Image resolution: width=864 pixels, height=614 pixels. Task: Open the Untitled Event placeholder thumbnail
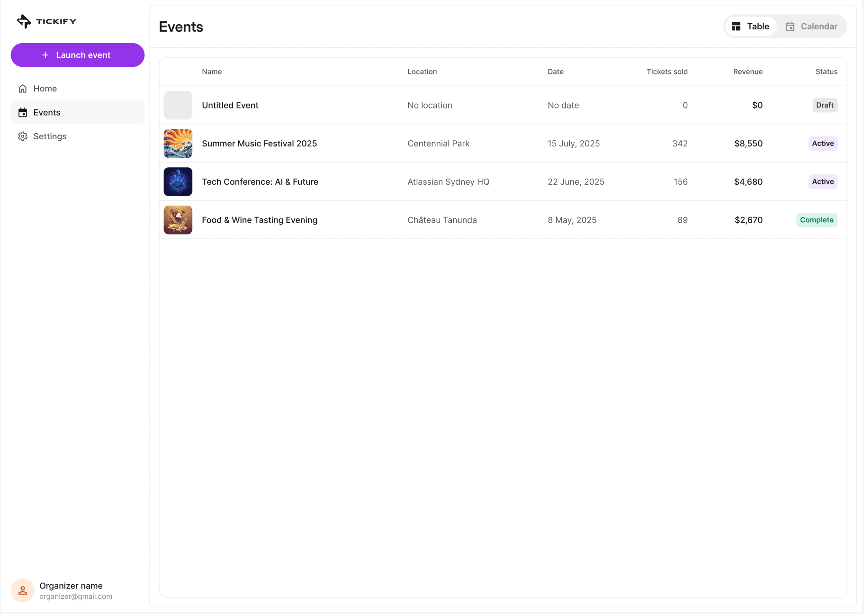click(x=178, y=105)
